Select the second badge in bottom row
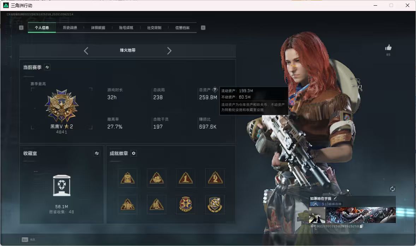The image size is (416, 246). [156, 205]
